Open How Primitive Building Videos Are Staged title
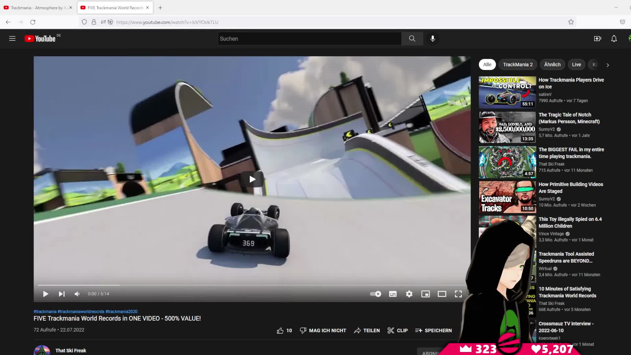 click(571, 188)
